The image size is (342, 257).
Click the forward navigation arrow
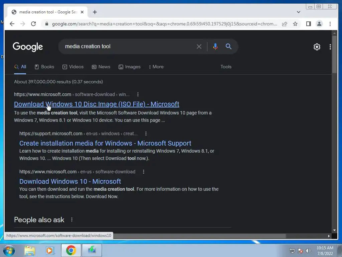point(23,24)
